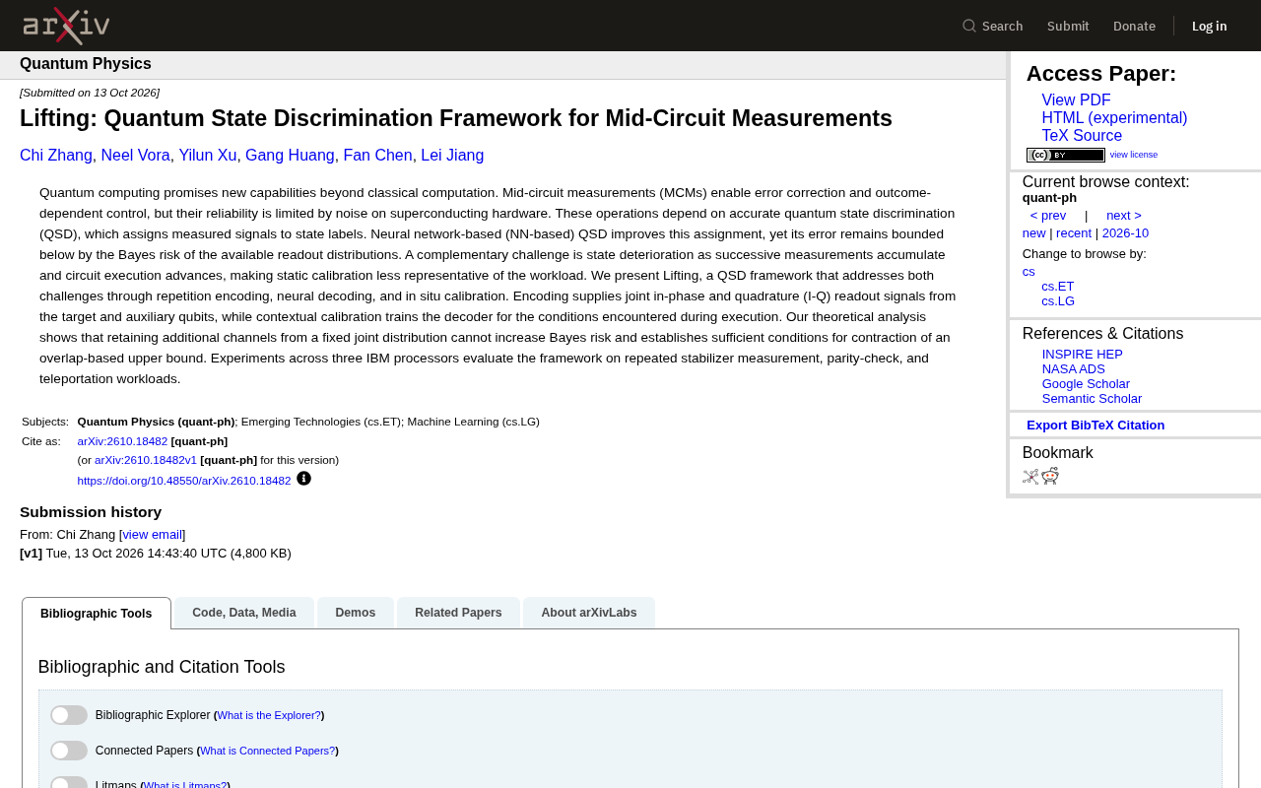Open INSPIRE HEP citations
This screenshot has width=1261, height=788.
click(x=1082, y=355)
